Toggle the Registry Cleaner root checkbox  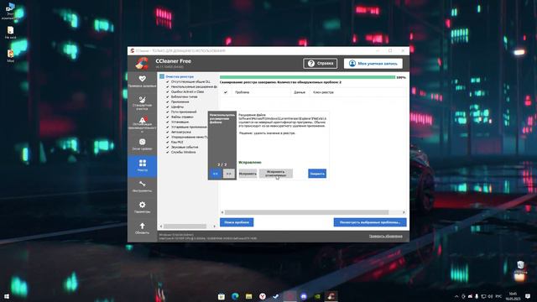point(162,76)
